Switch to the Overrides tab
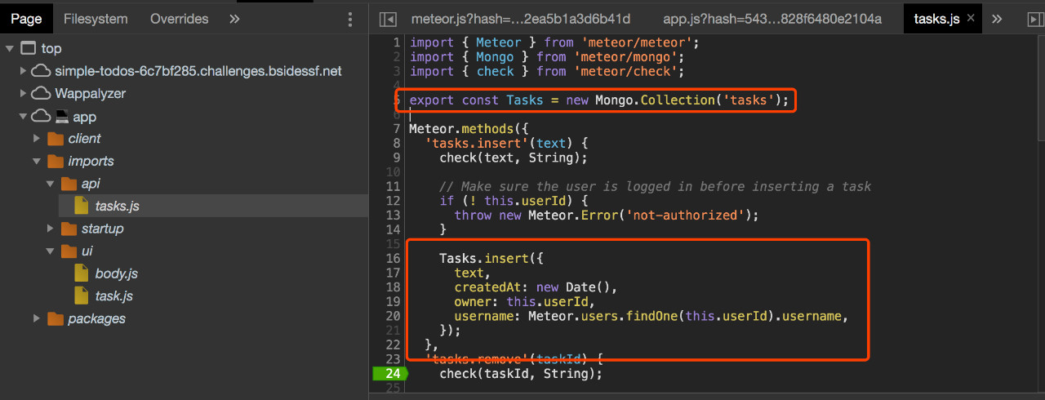1045x400 pixels. (x=179, y=19)
